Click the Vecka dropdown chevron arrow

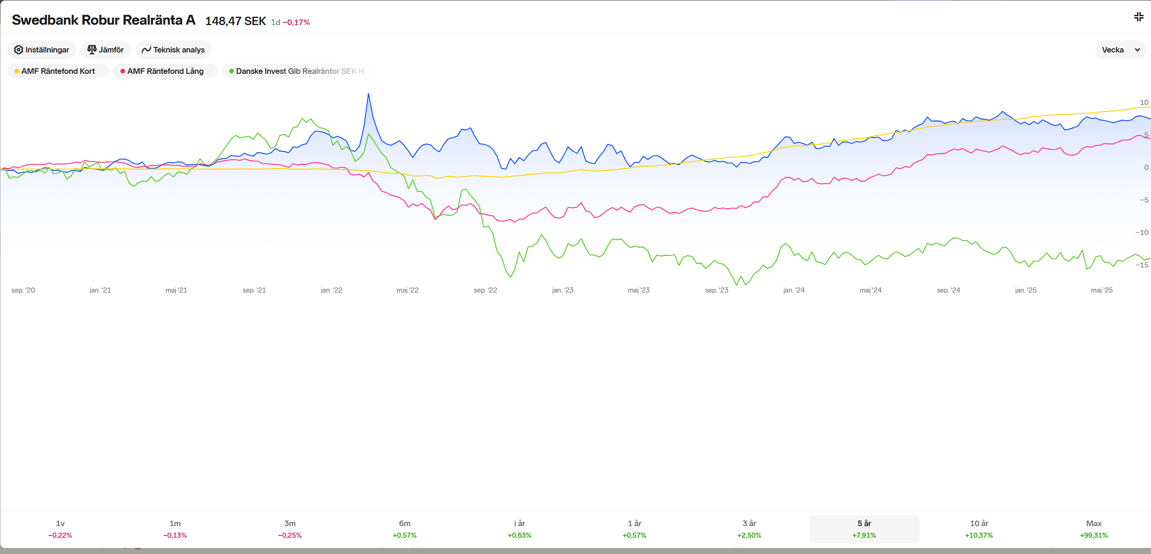pyautogui.click(x=1137, y=50)
